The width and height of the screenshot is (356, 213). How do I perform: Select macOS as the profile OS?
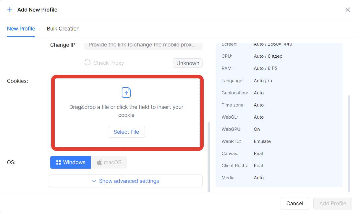pos(109,162)
